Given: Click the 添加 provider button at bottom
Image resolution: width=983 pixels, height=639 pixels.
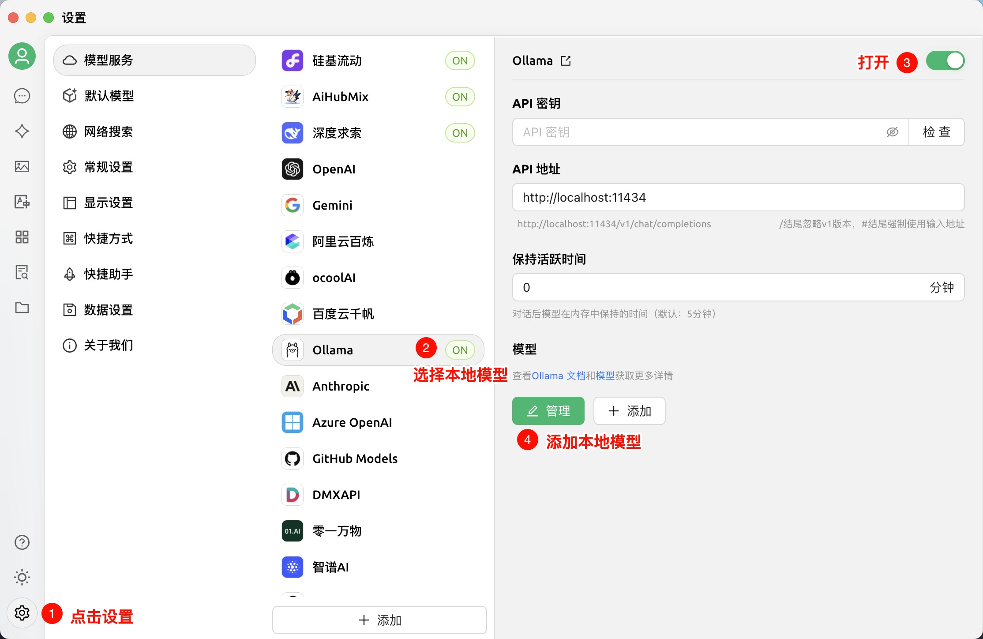Looking at the screenshot, I should [379, 620].
